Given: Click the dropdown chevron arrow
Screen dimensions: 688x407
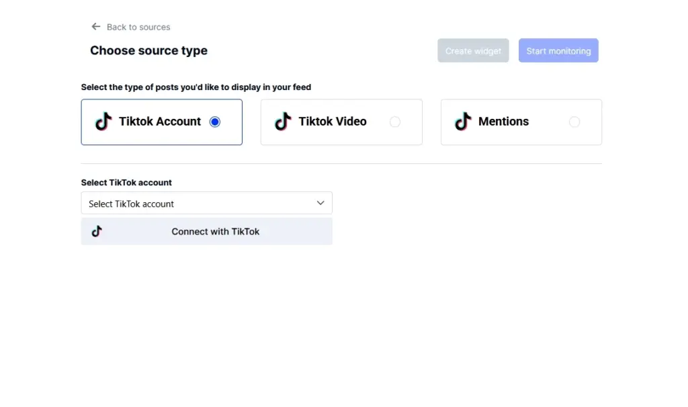Looking at the screenshot, I should click(x=320, y=203).
